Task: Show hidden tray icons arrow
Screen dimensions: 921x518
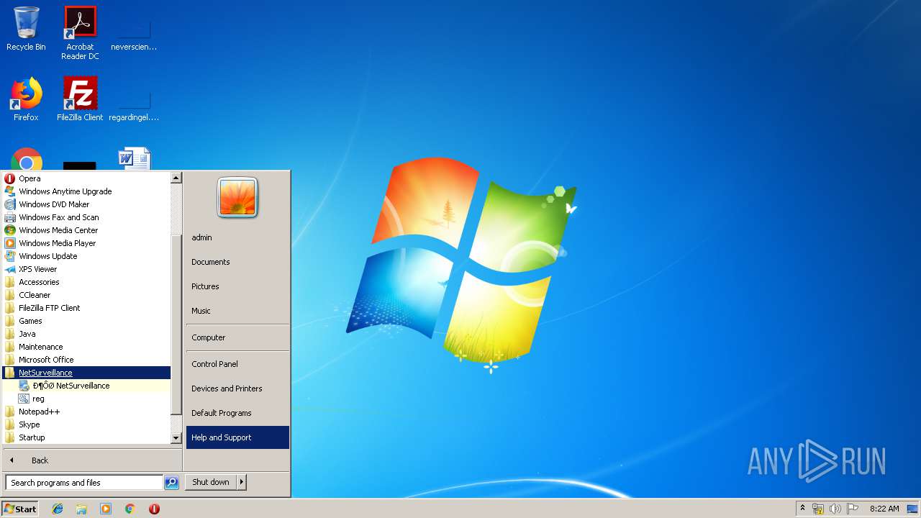Action: (x=802, y=508)
